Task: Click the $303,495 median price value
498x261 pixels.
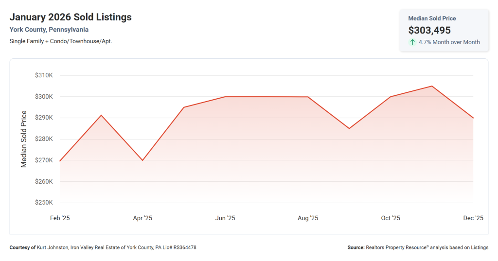Action: (429, 30)
